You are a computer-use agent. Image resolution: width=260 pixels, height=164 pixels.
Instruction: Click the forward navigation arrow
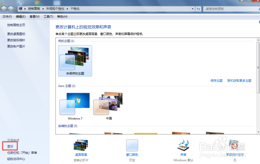coord(10,9)
